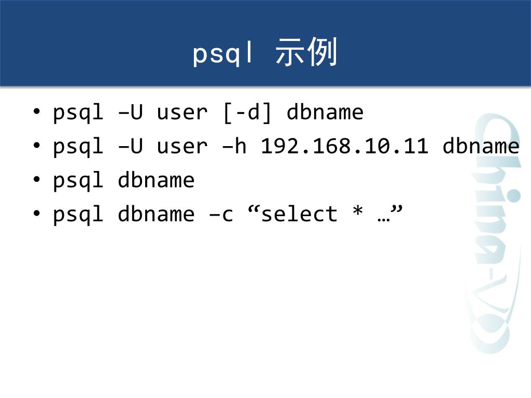
Task: Click the [-d] option text
Action: point(247,112)
